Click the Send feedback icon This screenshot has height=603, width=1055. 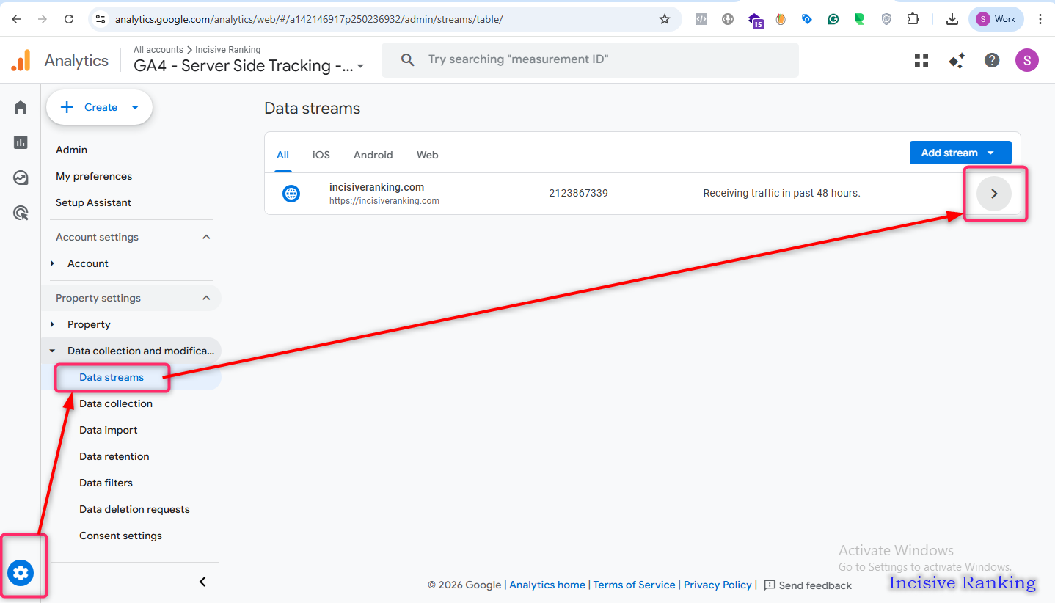point(770,585)
